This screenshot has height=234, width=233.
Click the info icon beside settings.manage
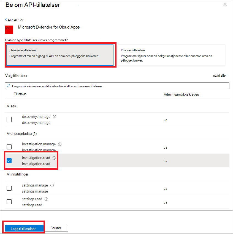click(52, 185)
